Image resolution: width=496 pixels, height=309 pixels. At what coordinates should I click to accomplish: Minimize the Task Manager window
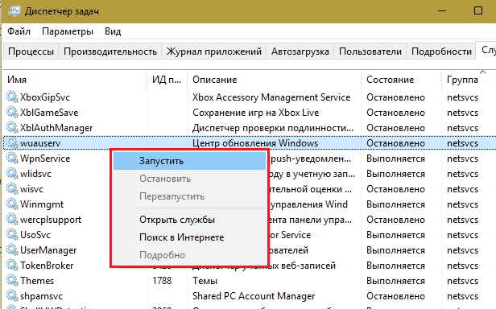click(x=442, y=10)
